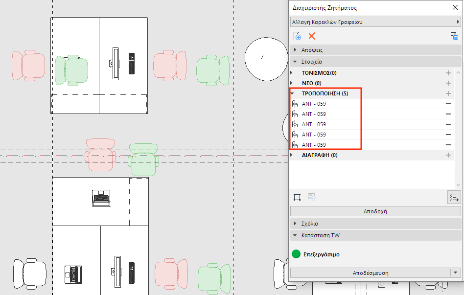This screenshot has height=295, width=464.
Task: Click the Αποδέσμευση button
Action: (370, 273)
